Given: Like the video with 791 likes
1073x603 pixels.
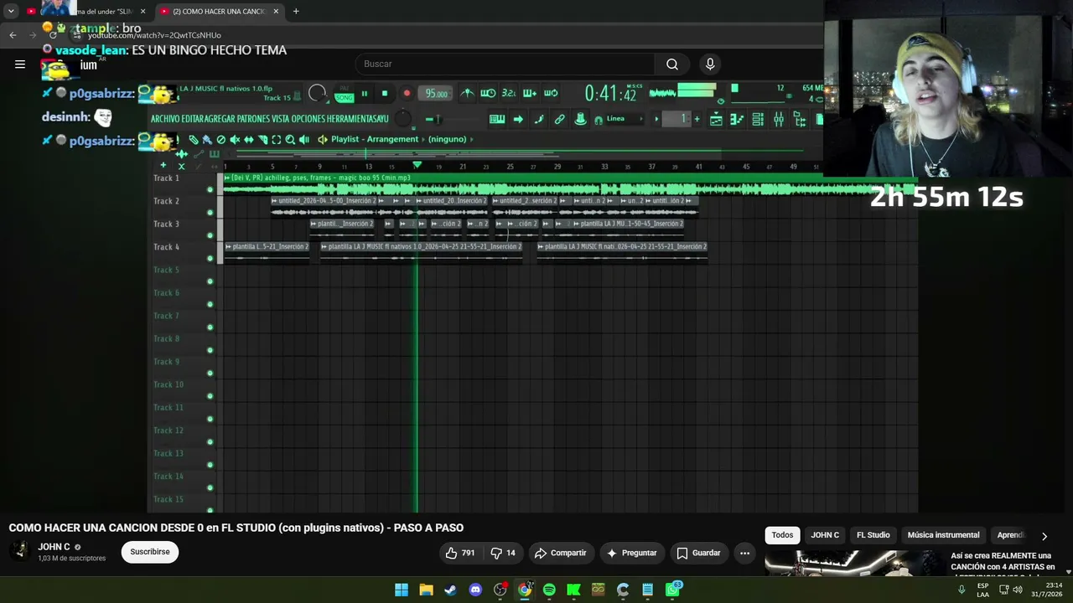Looking at the screenshot, I should click(460, 553).
